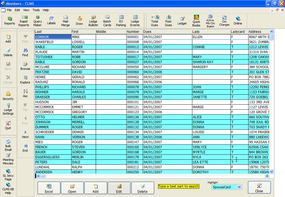Click the vertical scrollbar down arrow

coord(272,172)
